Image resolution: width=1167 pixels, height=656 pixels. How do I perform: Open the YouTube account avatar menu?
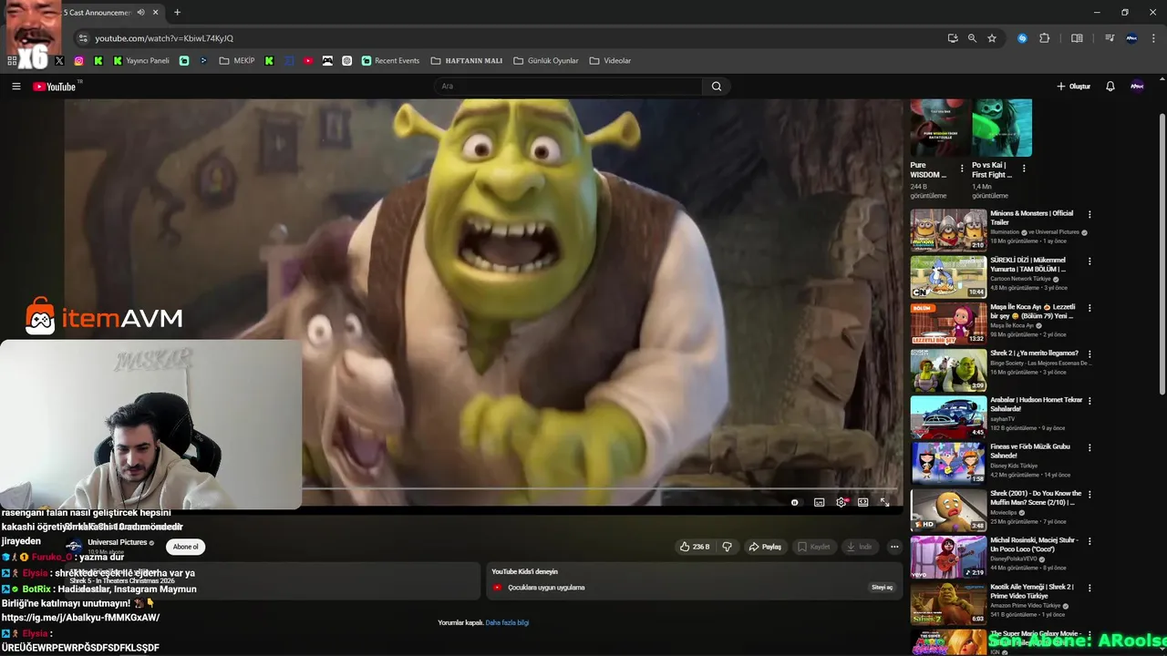click(x=1137, y=87)
